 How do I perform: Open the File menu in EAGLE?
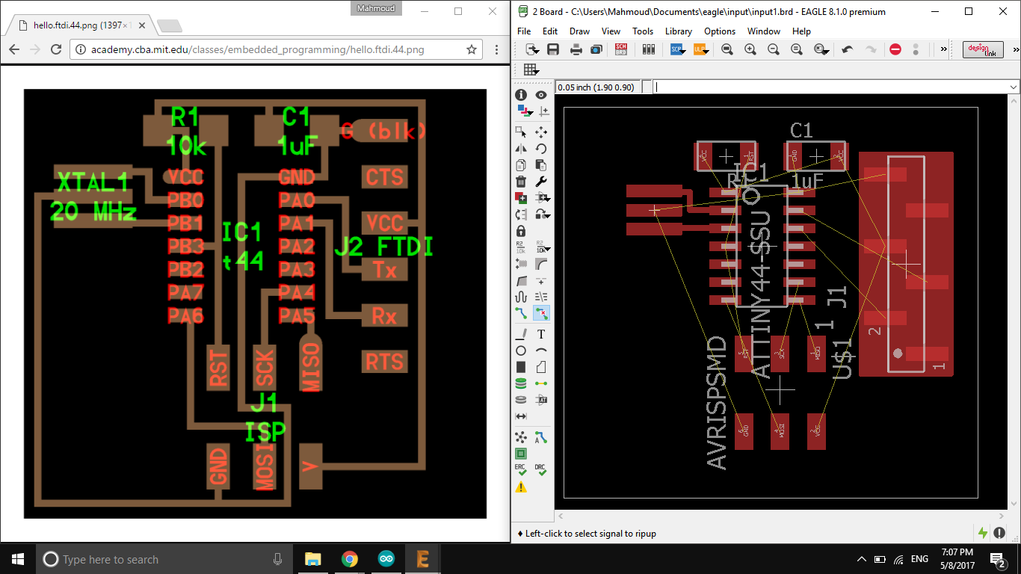524,31
